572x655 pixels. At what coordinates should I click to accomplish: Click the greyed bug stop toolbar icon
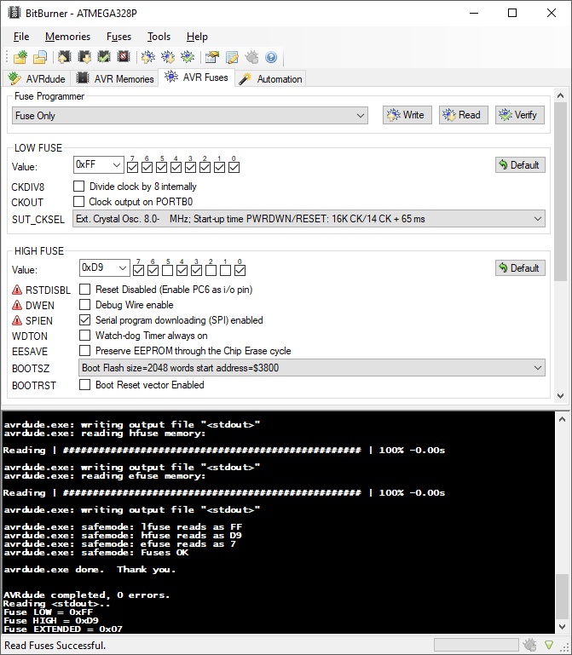[251, 57]
